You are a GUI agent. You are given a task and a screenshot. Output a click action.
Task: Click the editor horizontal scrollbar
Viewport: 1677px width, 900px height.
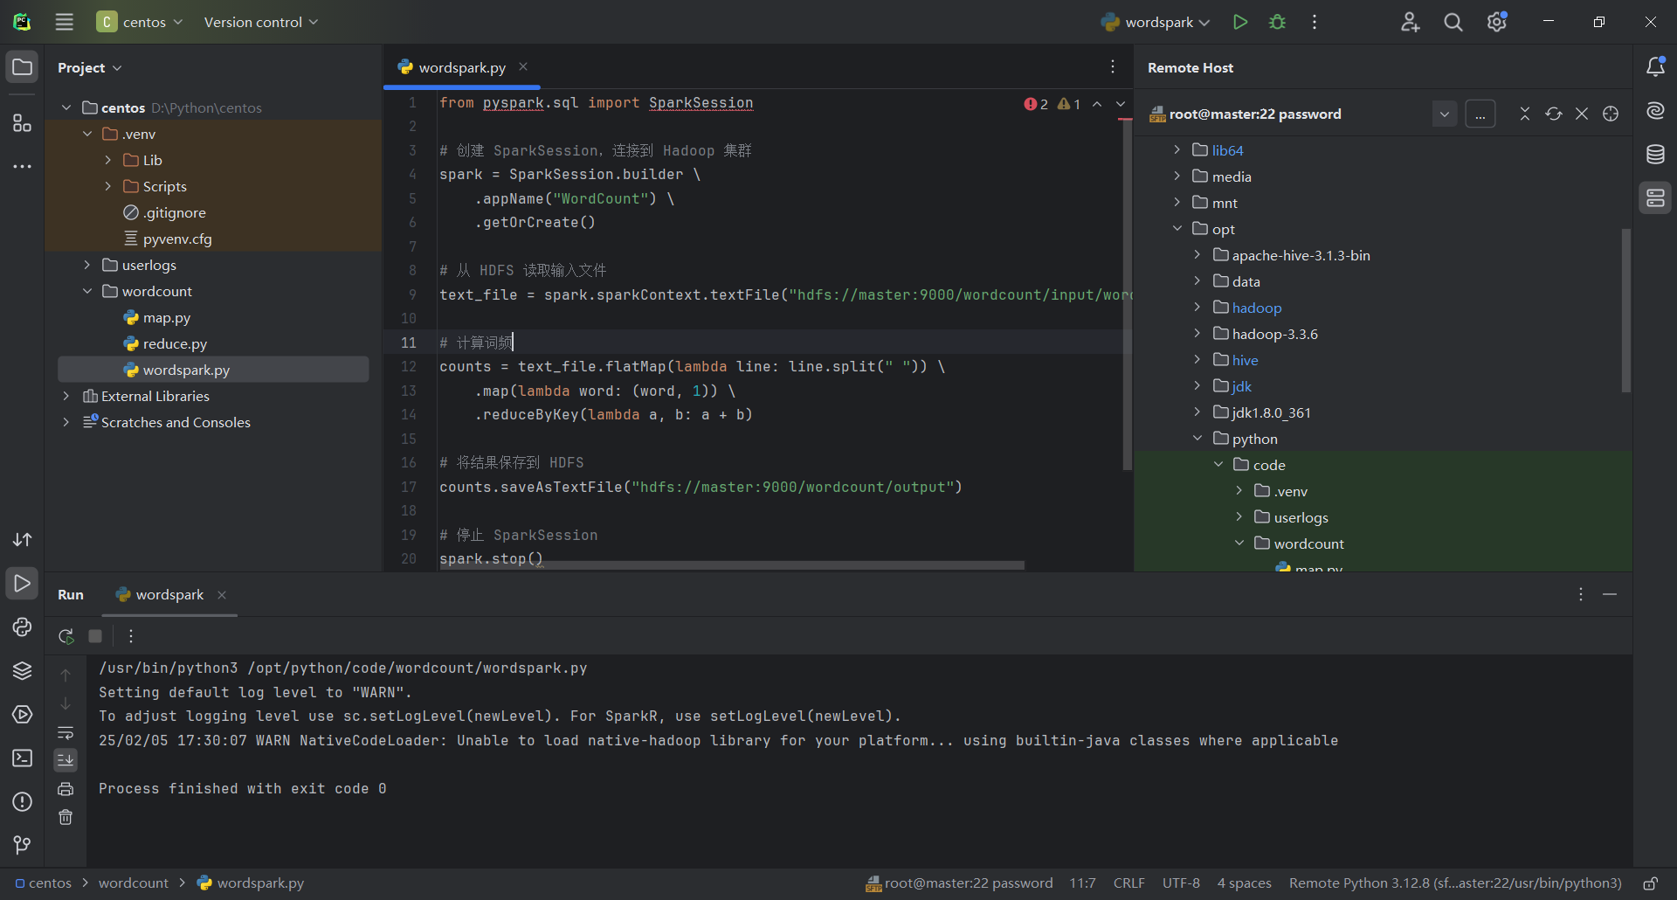pos(732,565)
